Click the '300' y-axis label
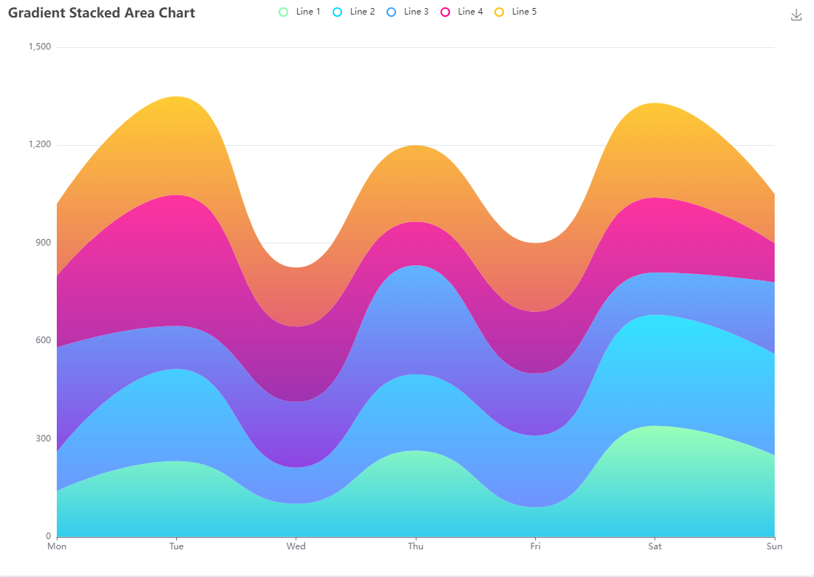Image resolution: width=814 pixels, height=577 pixels. click(43, 439)
